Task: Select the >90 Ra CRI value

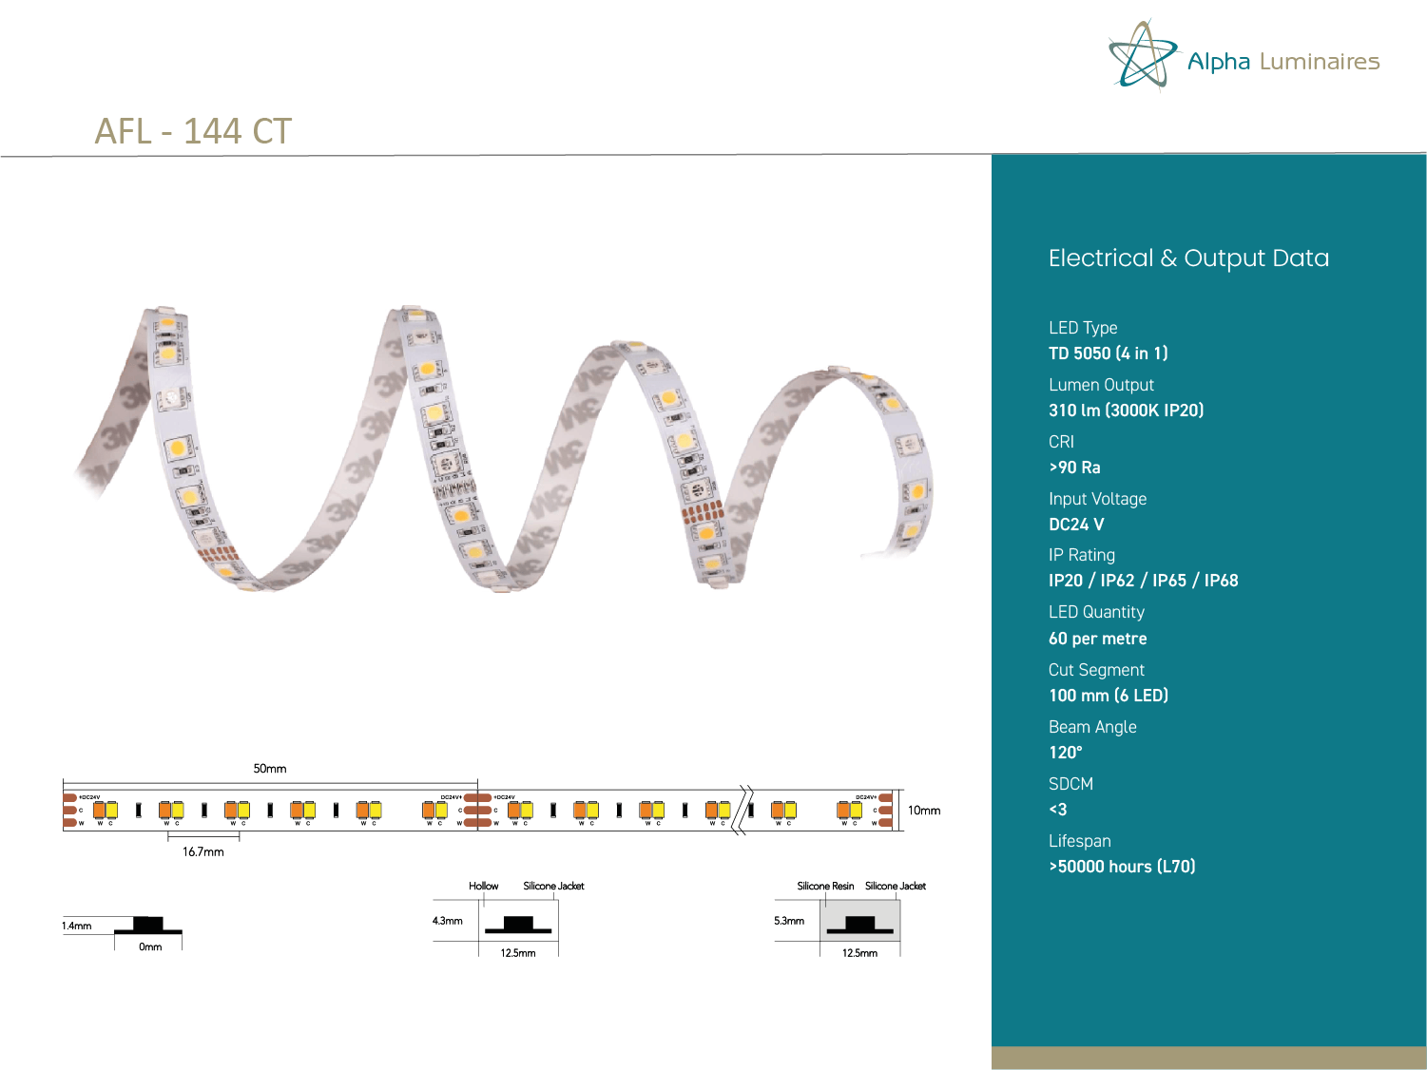Action: (1074, 468)
